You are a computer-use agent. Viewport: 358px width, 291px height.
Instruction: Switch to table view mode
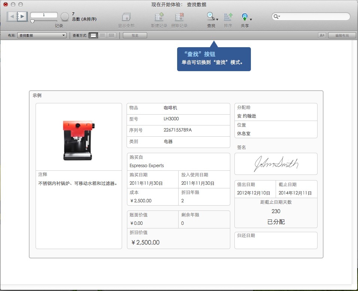(x=111, y=35)
